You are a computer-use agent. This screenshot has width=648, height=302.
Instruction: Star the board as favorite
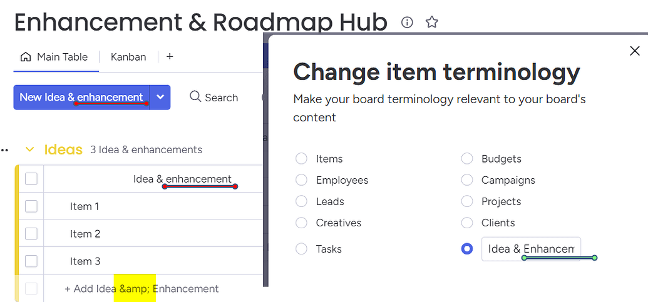(x=431, y=23)
